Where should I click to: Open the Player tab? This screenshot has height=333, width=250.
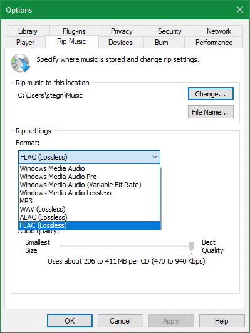(x=26, y=43)
